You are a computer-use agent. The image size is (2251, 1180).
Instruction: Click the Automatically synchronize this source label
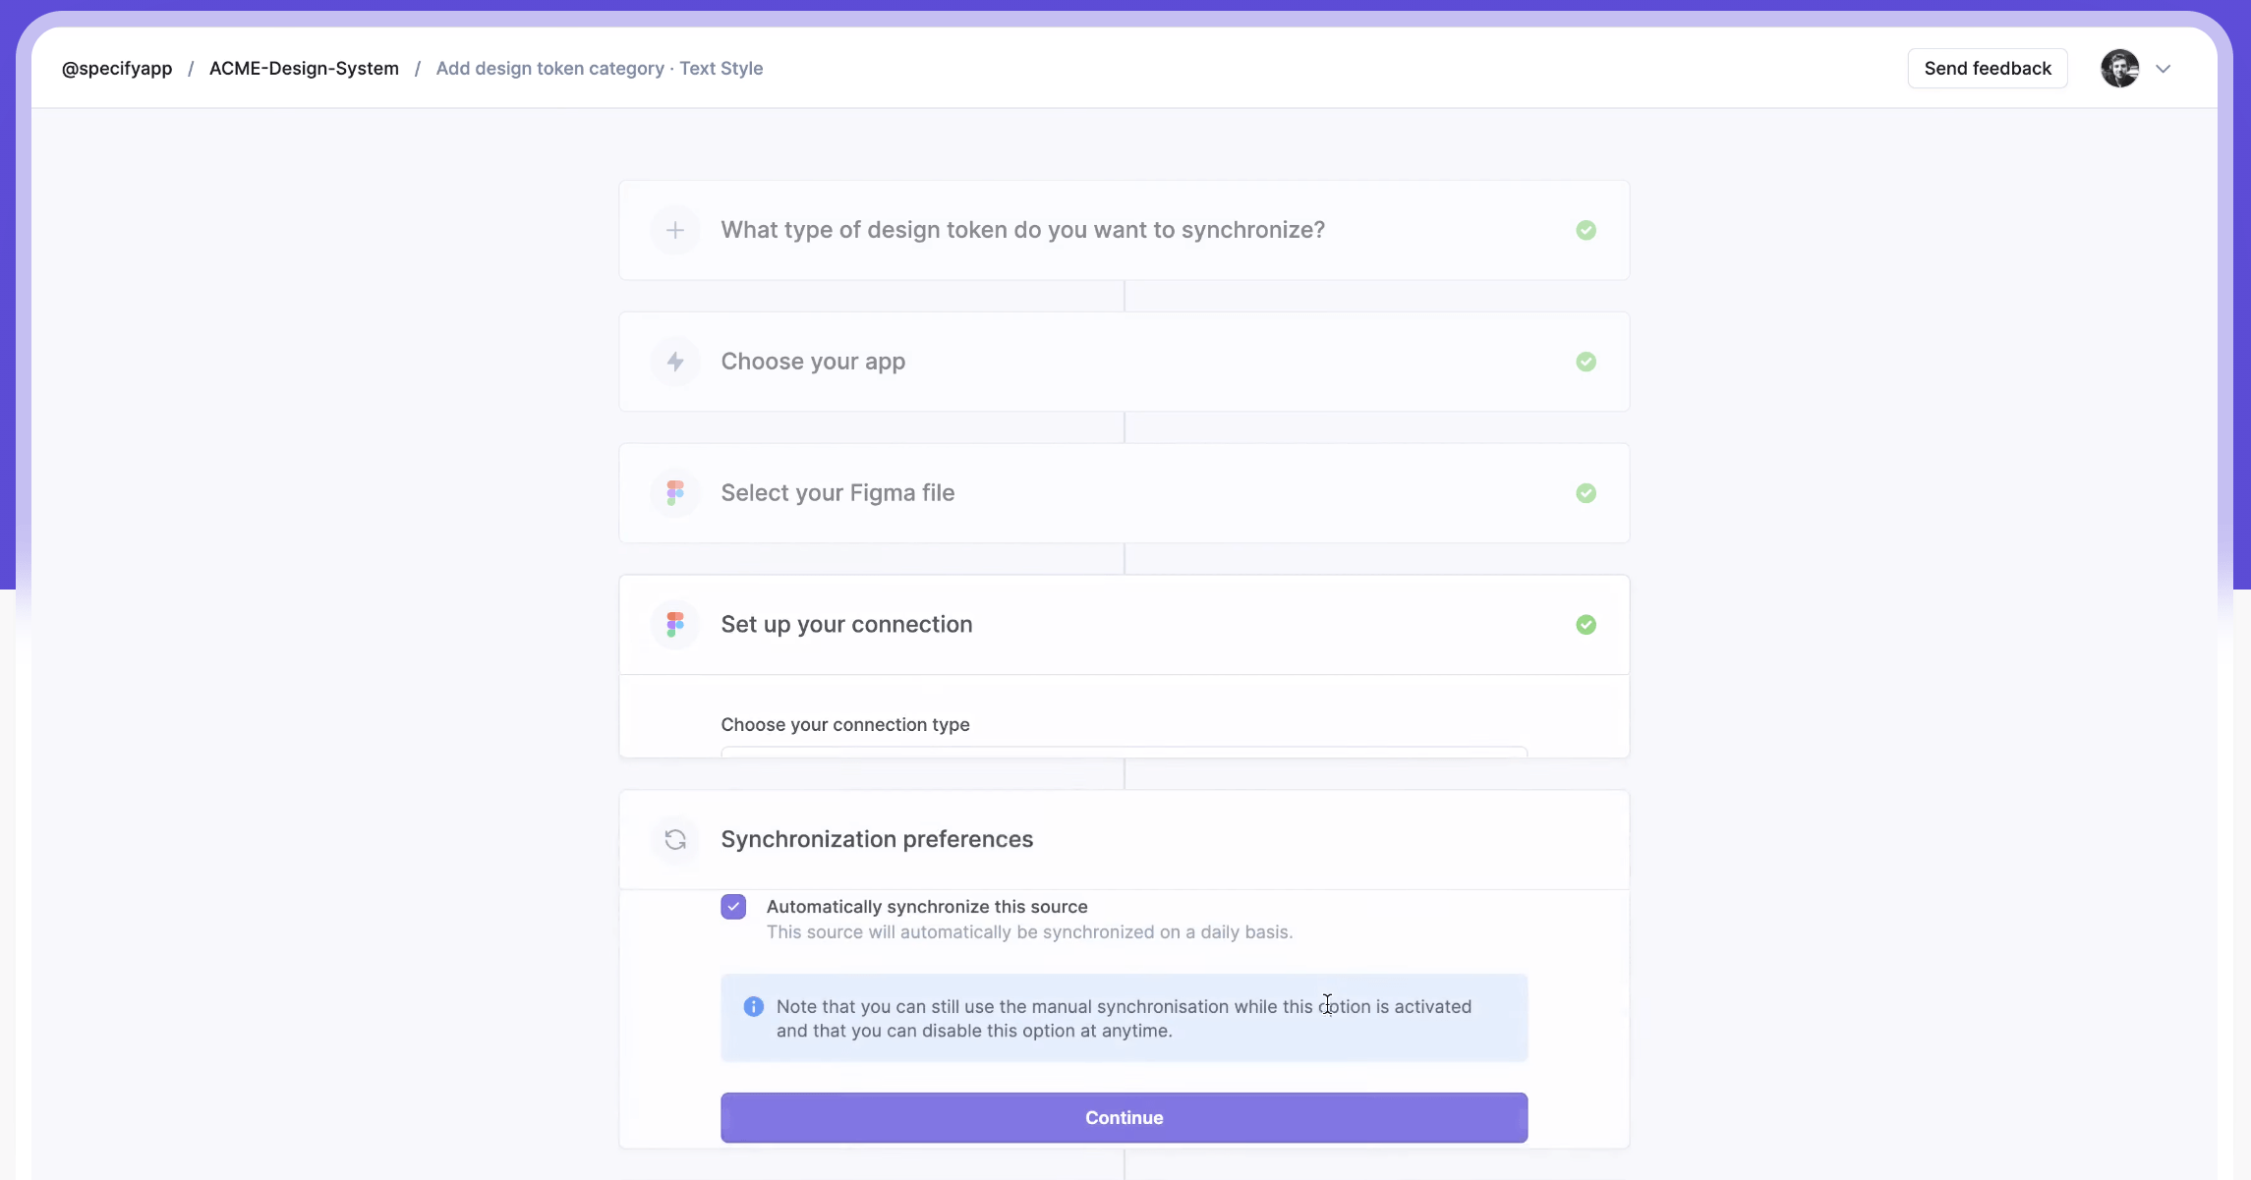click(x=927, y=907)
